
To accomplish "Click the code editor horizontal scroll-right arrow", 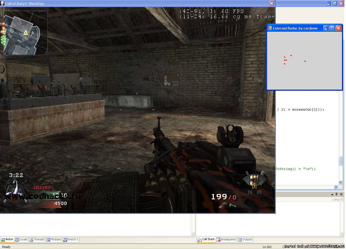I will pyautogui.click(x=336, y=187).
